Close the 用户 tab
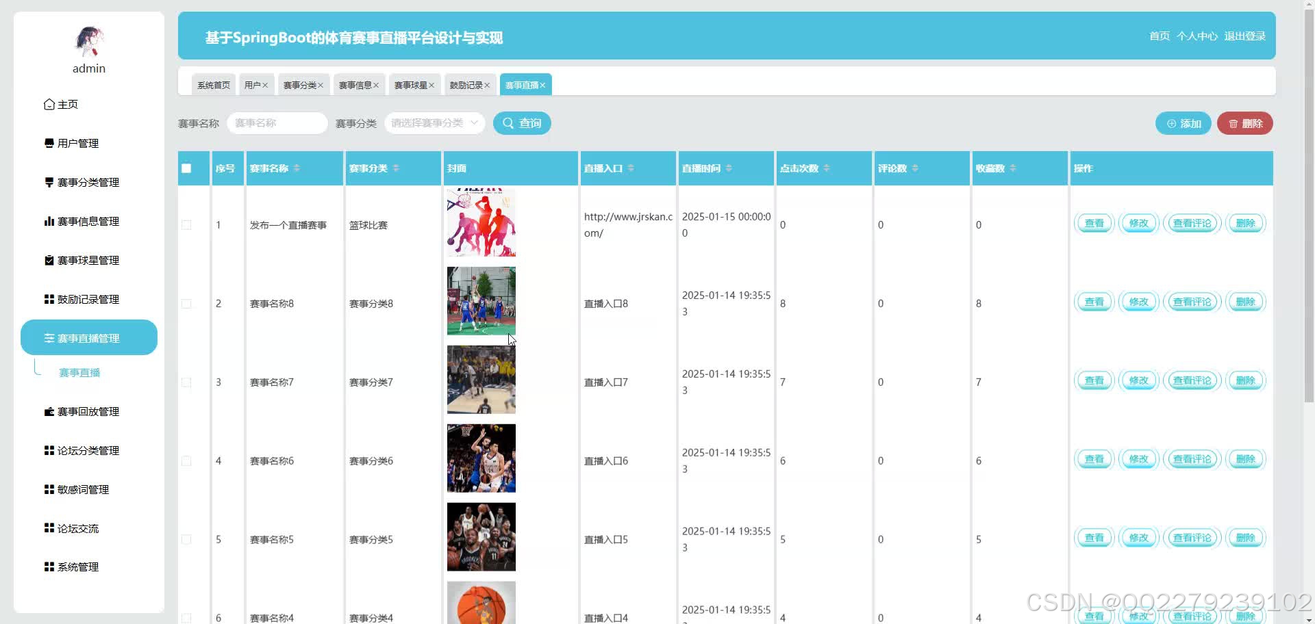Image resolution: width=1315 pixels, height=624 pixels. 265,86
